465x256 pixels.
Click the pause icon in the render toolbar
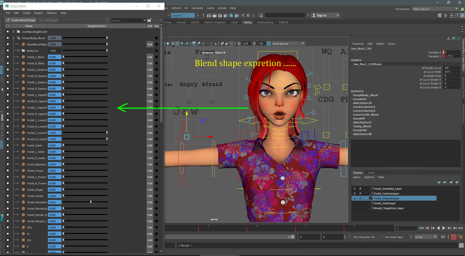click(x=248, y=15)
